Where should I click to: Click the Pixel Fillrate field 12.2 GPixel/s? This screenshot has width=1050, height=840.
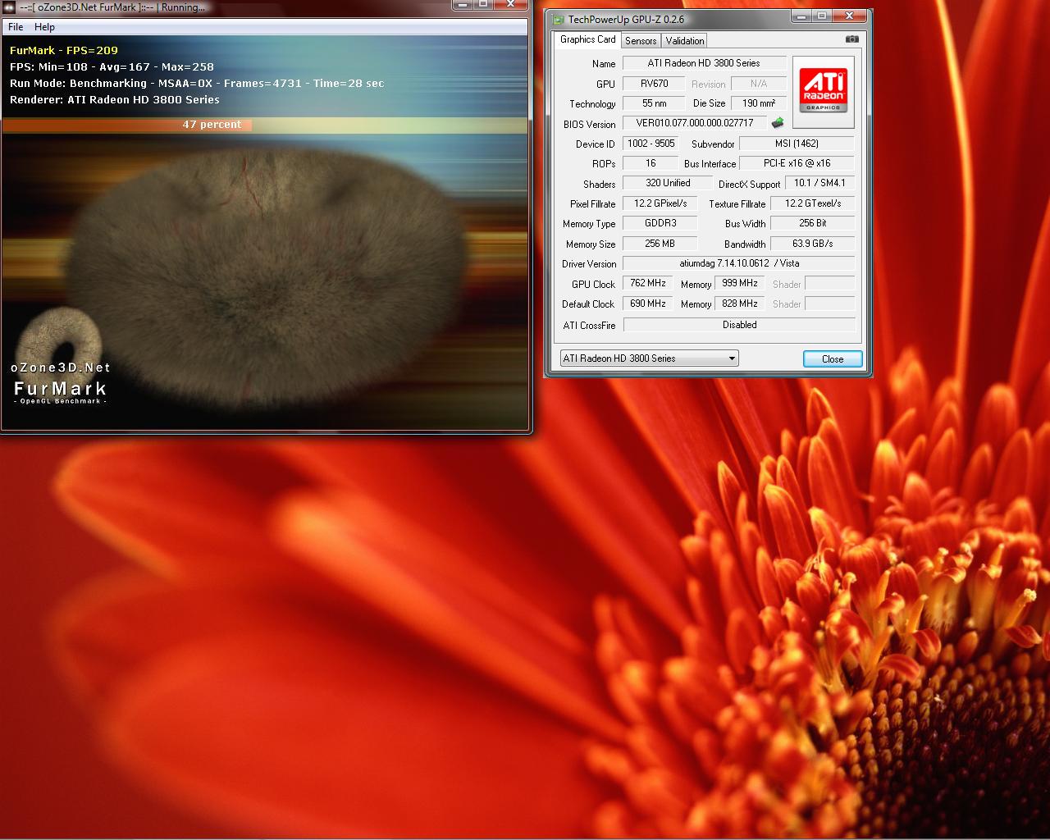(660, 203)
